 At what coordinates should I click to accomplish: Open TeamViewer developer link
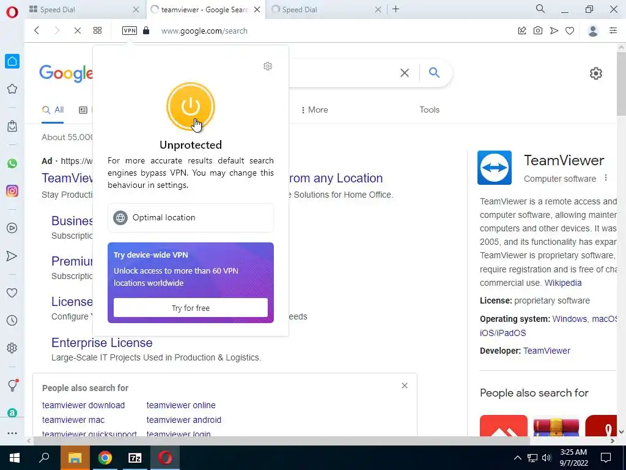[547, 351]
